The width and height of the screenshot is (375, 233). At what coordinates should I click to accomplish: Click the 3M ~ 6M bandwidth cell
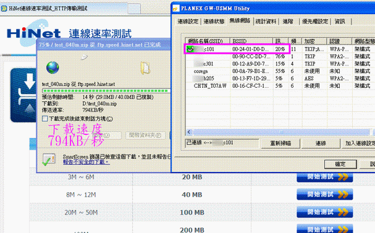tap(81, 177)
